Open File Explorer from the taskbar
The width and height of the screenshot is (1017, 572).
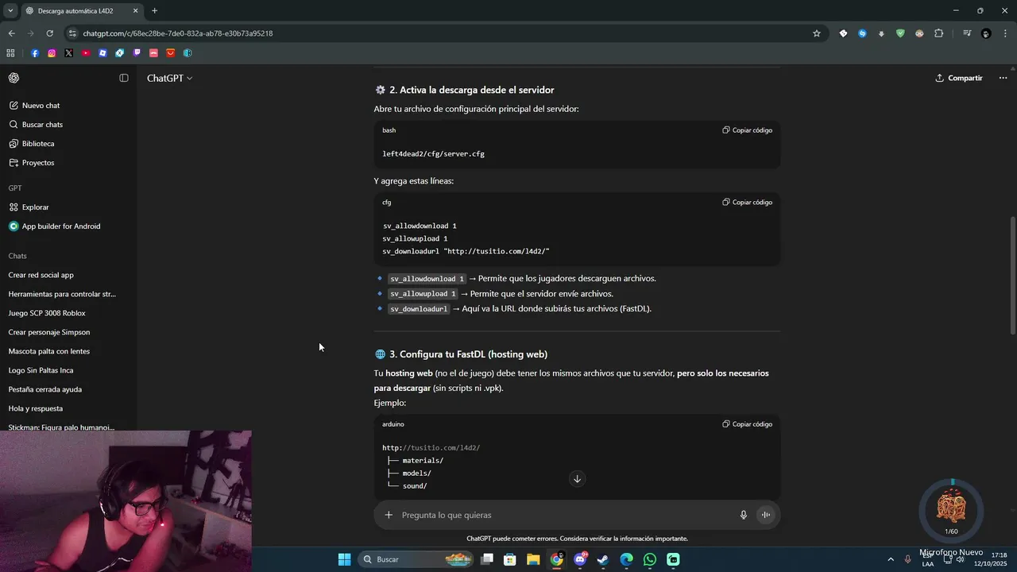pyautogui.click(x=533, y=559)
